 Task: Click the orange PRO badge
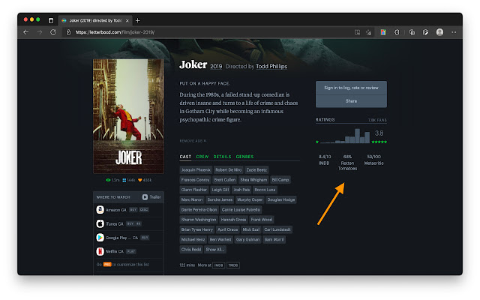click(107, 265)
